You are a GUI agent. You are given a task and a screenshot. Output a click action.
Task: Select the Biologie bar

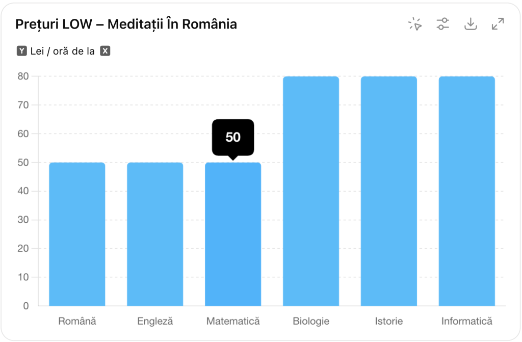click(x=311, y=191)
